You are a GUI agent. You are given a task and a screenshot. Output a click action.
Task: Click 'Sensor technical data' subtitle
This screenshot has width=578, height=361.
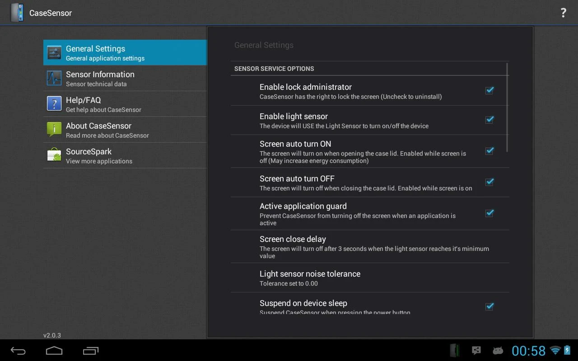(x=96, y=84)
